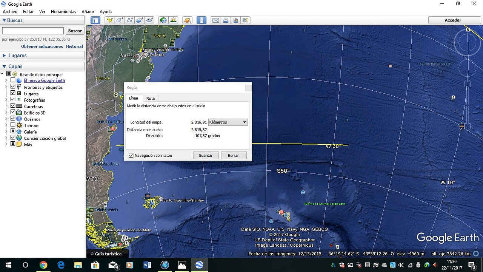The height and width of the screenshot is (272, 483).
Task: Uncheck the Lugares layer checkbox
Action: 13,93
